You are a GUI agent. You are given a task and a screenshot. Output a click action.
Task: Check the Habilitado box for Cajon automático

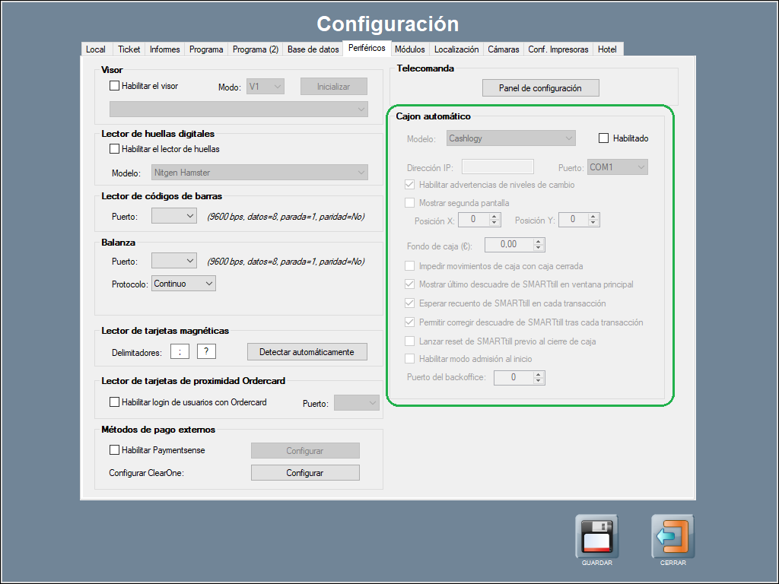click(x=604, y=138)
